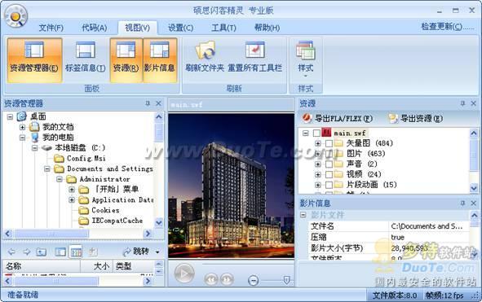Expand the 片段动画 folder node
482x302 pixels.
pos(318,185)
